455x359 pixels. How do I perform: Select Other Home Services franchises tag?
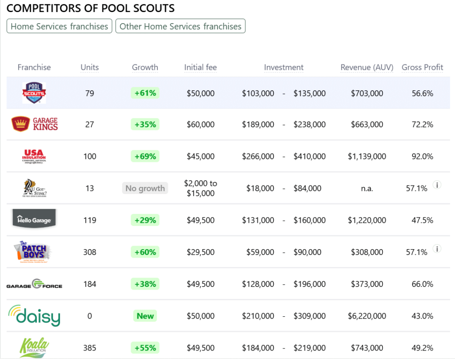pos(180,26)
